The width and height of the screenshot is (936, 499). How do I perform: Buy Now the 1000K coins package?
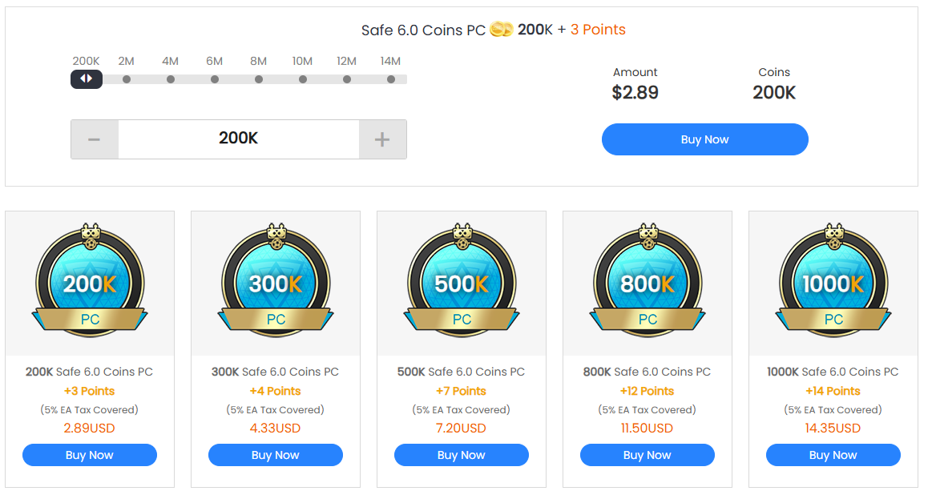[x=833, y=455]
